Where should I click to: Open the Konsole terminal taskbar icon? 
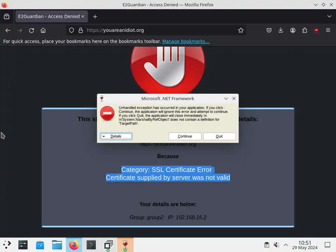pyautogui.click(x=91, y=245)
